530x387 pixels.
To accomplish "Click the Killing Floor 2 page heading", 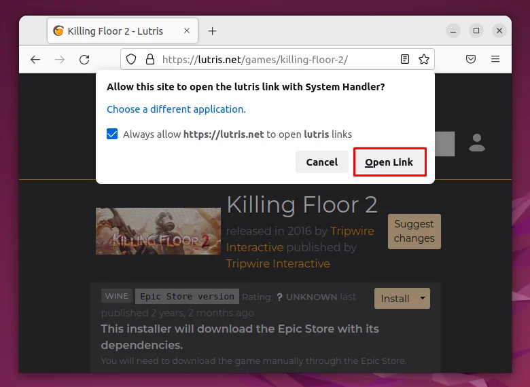I will tap(302, 204).
